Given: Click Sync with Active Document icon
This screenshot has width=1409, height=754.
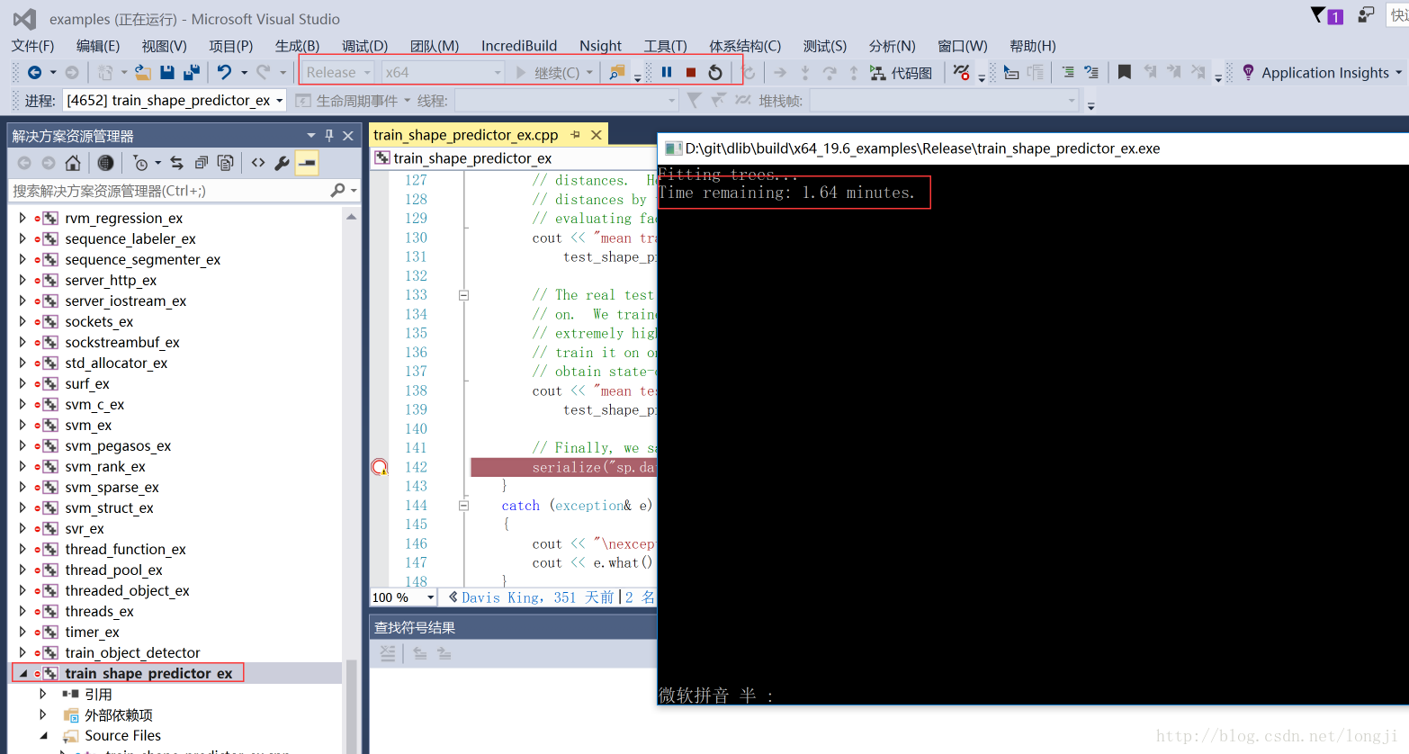Looking at the screenshot, I should pyautogui.click(x=176, y=163).
